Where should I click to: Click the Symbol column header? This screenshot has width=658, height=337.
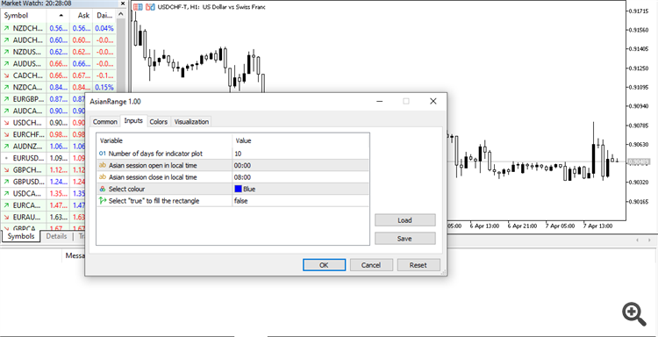tap(24, 16)
